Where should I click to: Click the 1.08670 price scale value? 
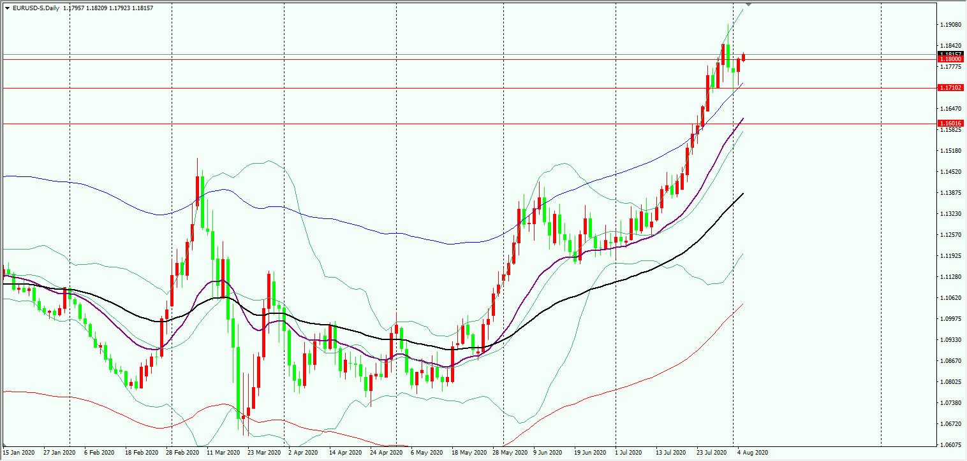[950, 361]
